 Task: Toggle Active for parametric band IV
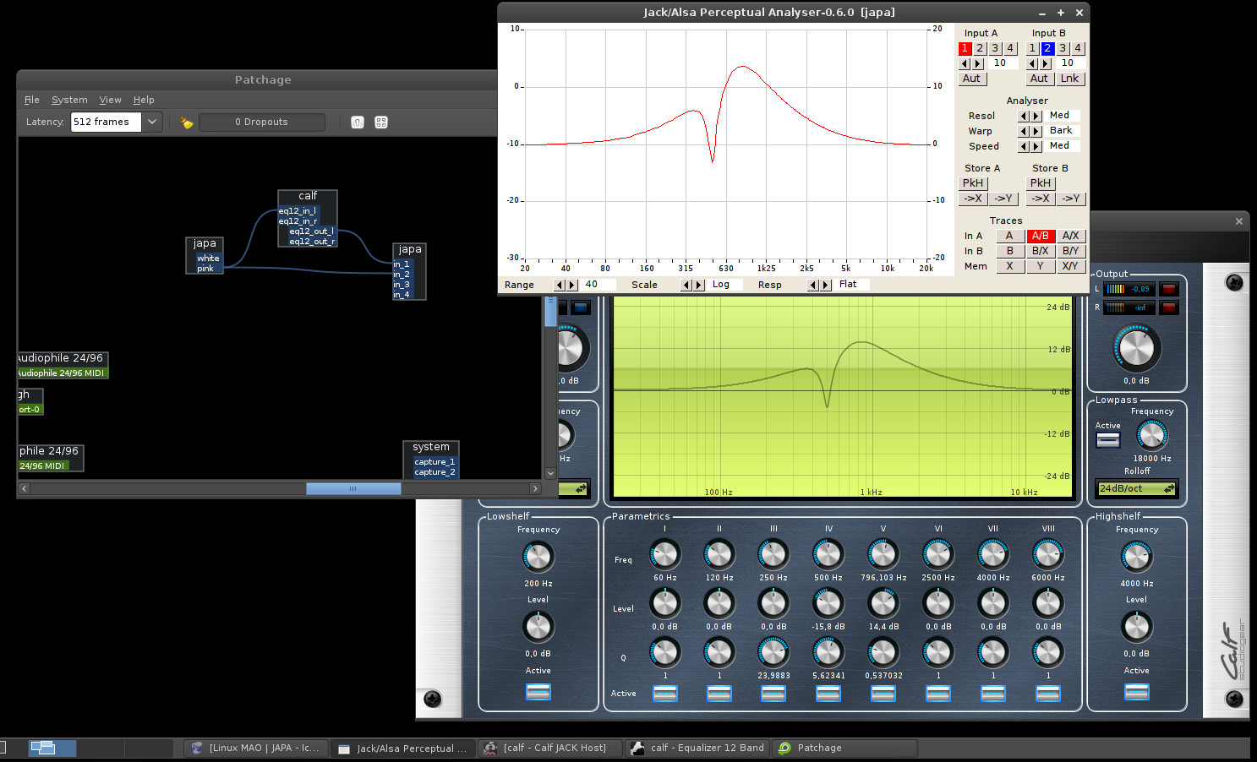[828, 694]
